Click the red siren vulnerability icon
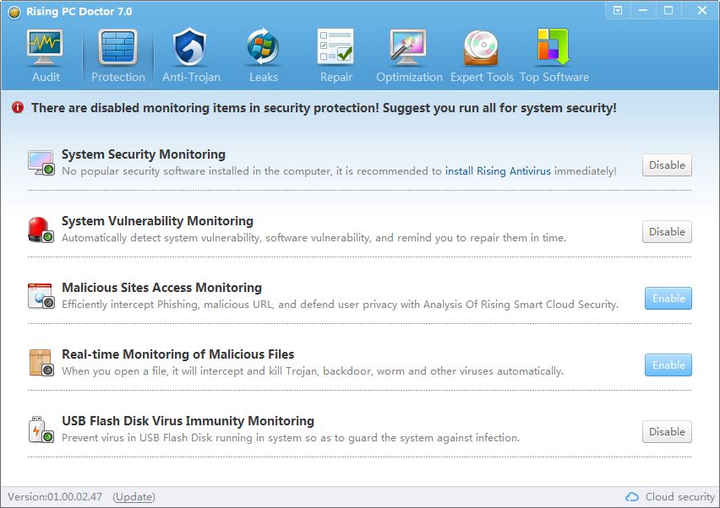Image resolution: width=720 pixels, height=508 pixels. point(41,230)
